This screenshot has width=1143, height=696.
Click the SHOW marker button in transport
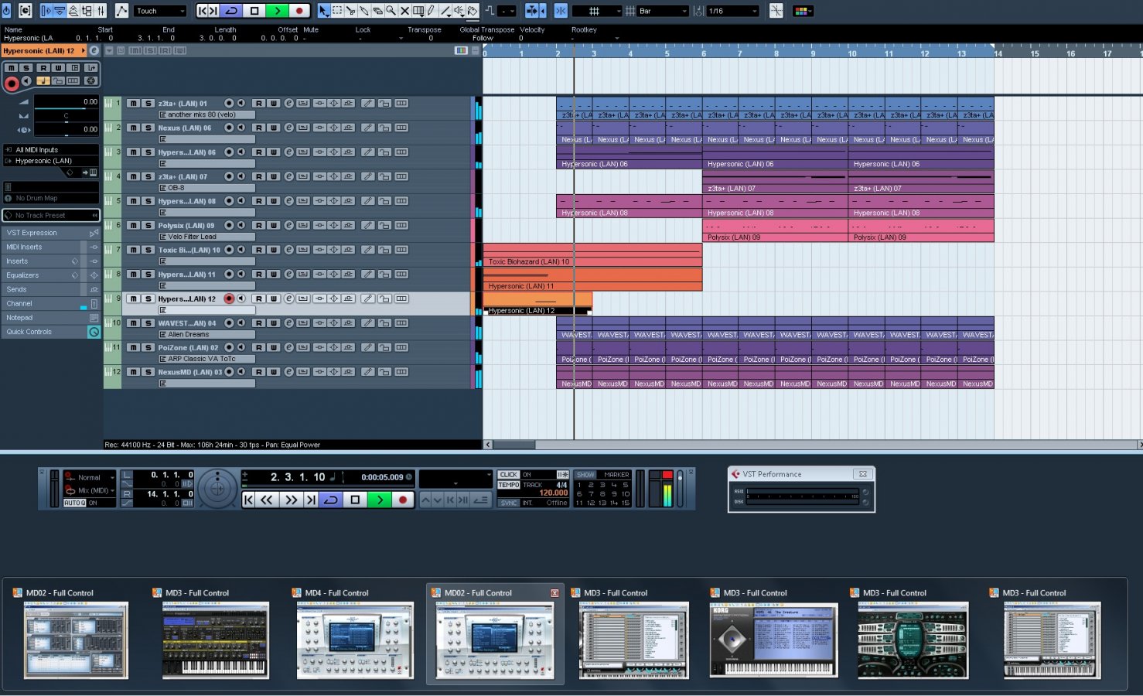coord(585,474)
